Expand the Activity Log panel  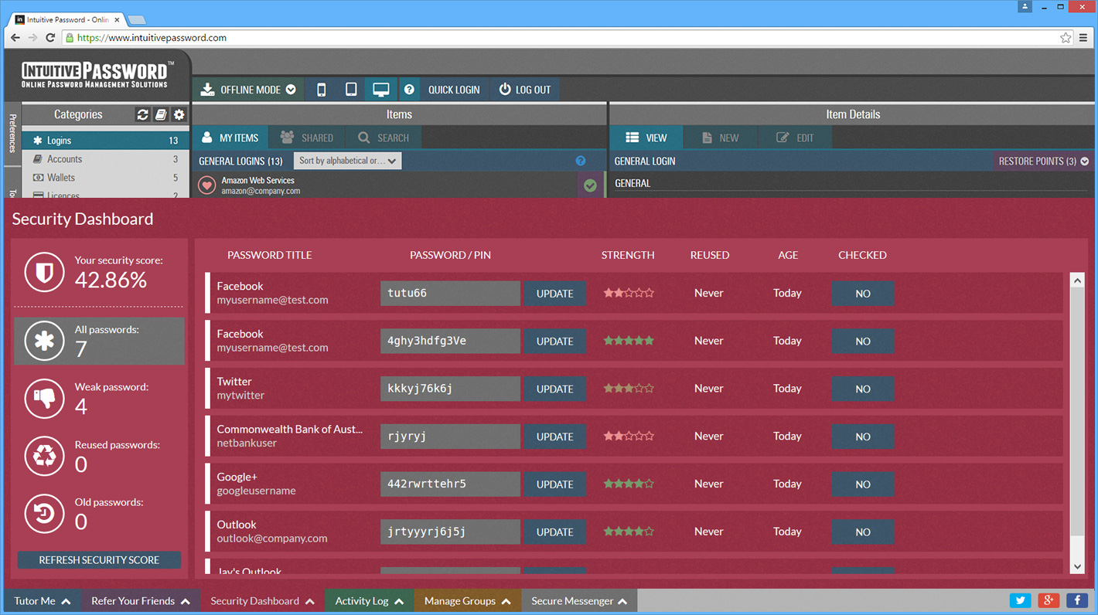[370, 601]
